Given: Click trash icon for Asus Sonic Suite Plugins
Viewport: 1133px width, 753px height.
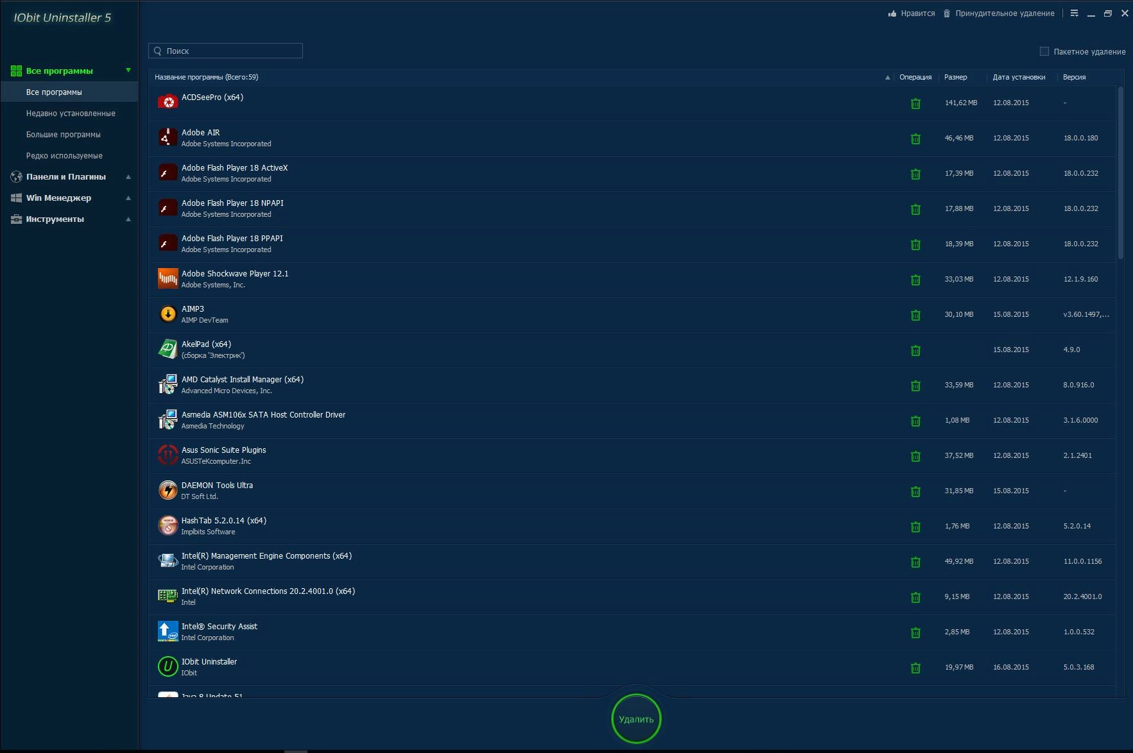Looking at the screenshot, I should (x=915, y=456).
